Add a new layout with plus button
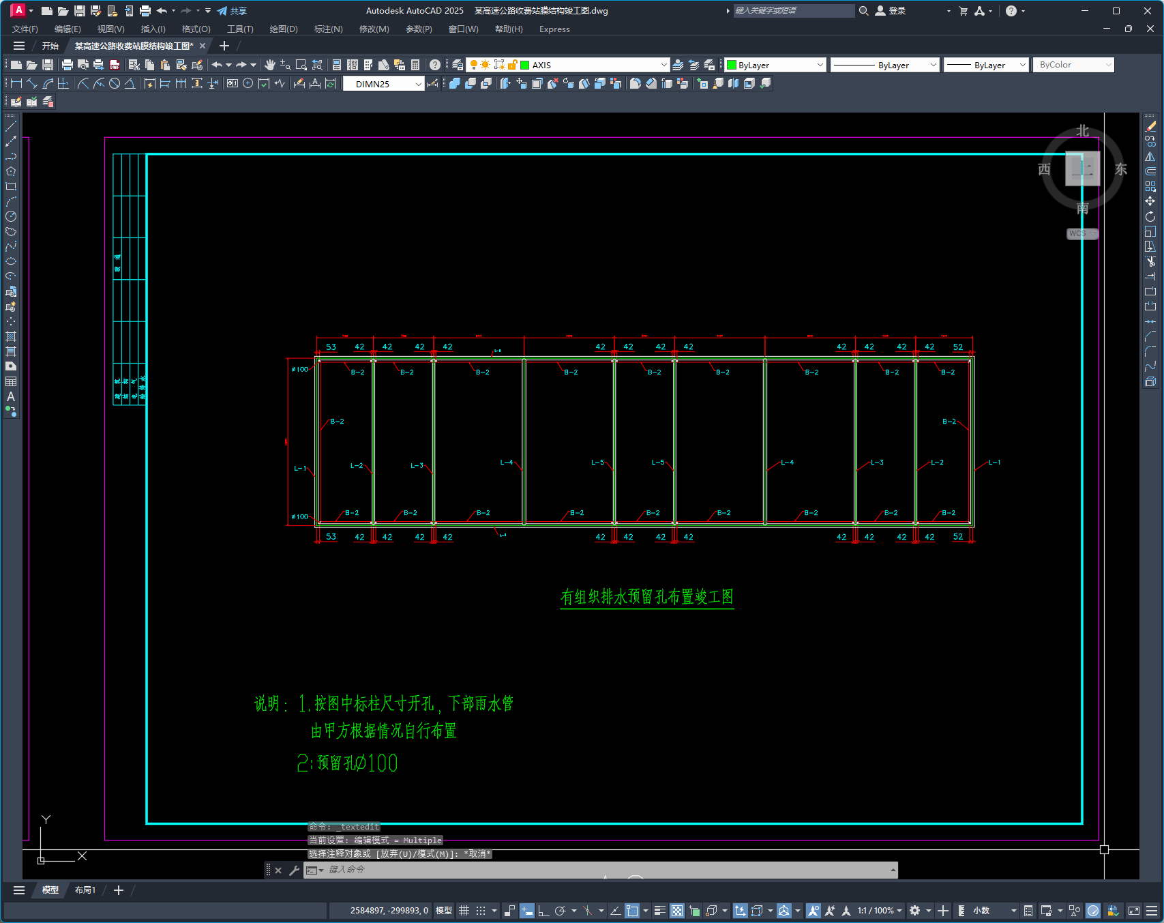 click(x=119, y=890)
